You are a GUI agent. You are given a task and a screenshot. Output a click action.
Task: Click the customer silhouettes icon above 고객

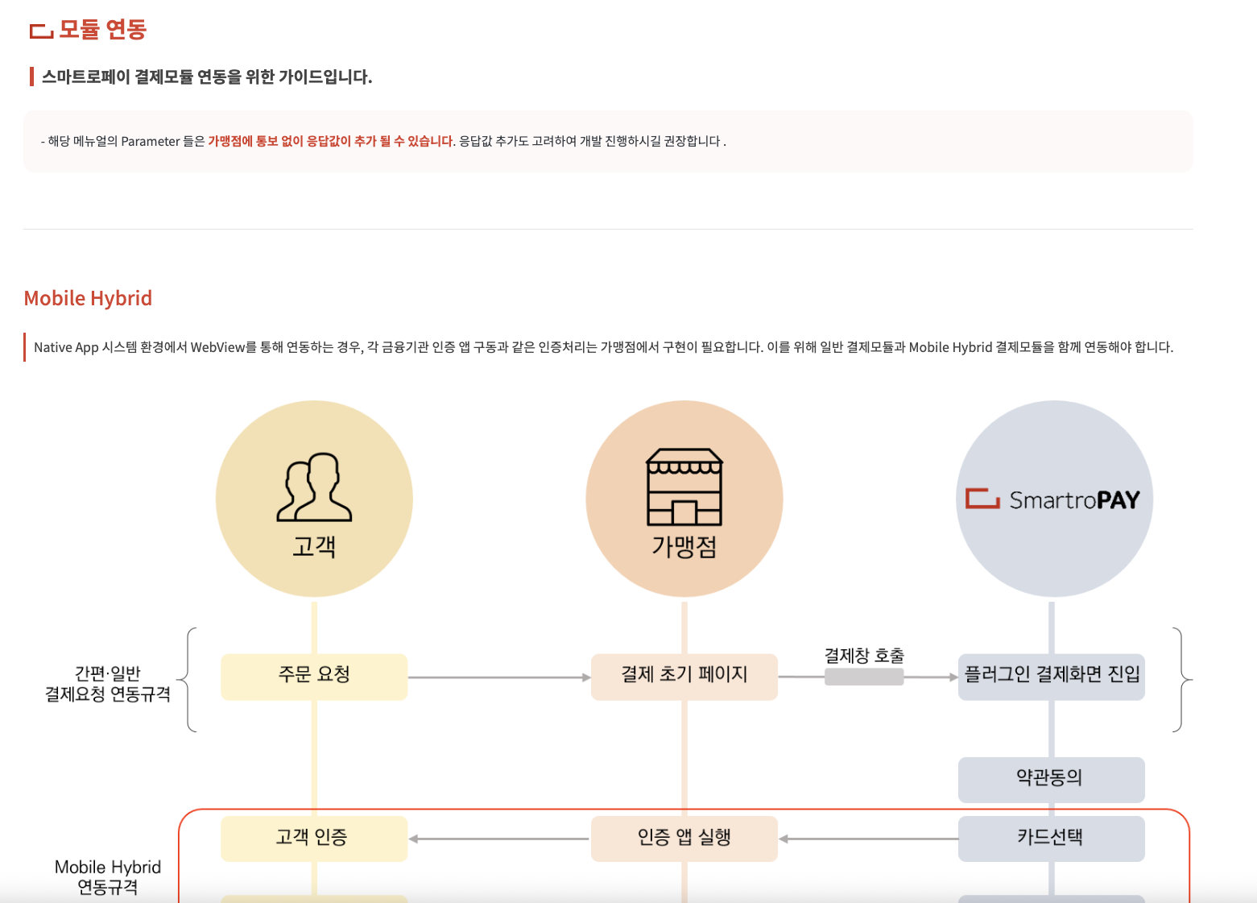tap(314, 487)
